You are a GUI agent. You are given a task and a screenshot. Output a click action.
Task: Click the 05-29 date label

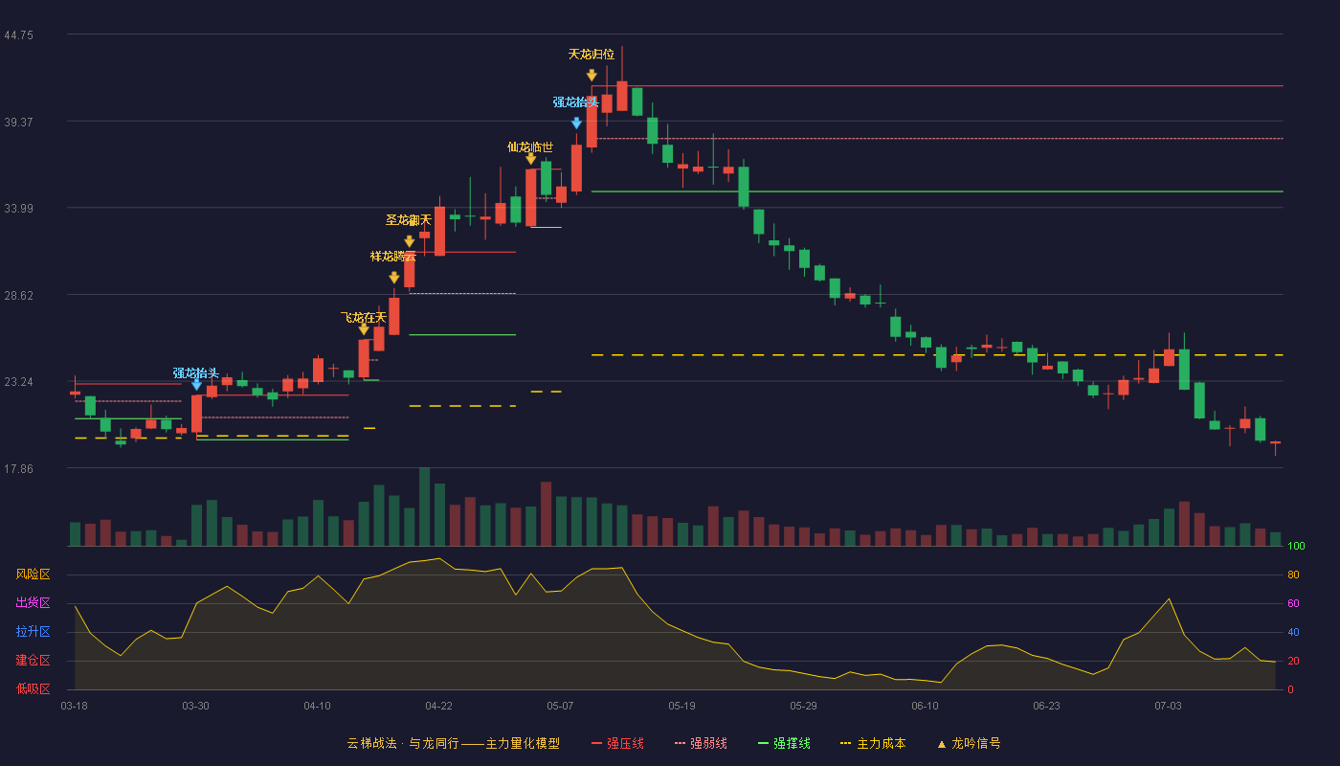coord(803,706)
